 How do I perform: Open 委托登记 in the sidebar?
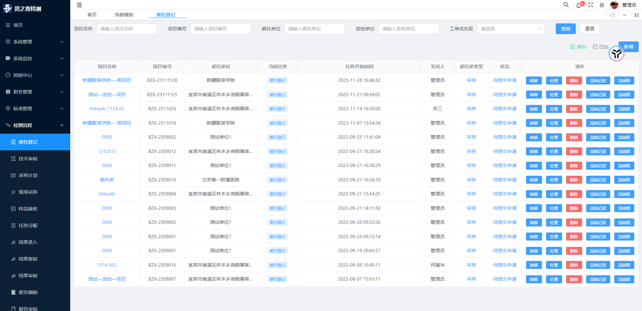click(35, 142)
